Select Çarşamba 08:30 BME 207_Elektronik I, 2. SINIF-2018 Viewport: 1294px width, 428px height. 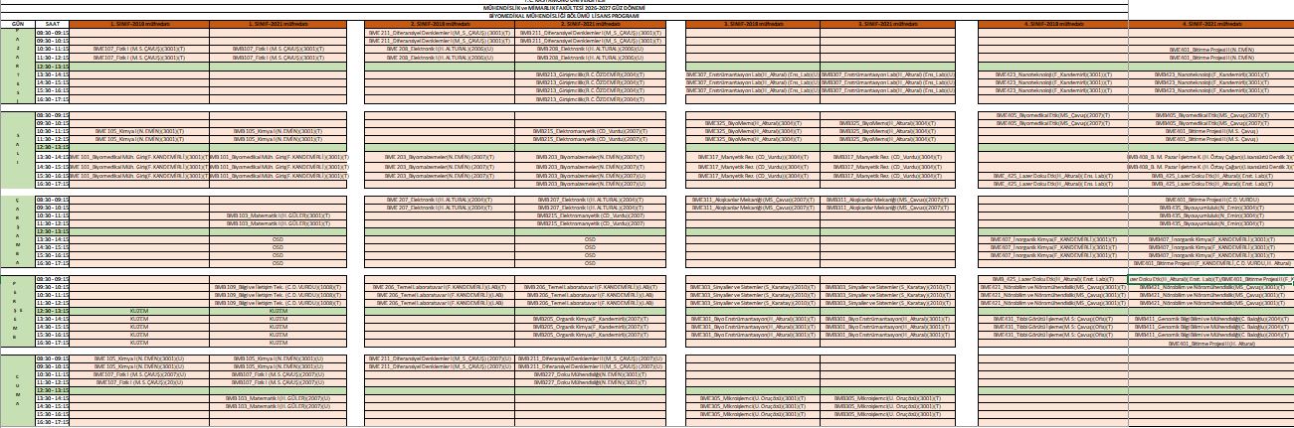click(x=439, y=199)
